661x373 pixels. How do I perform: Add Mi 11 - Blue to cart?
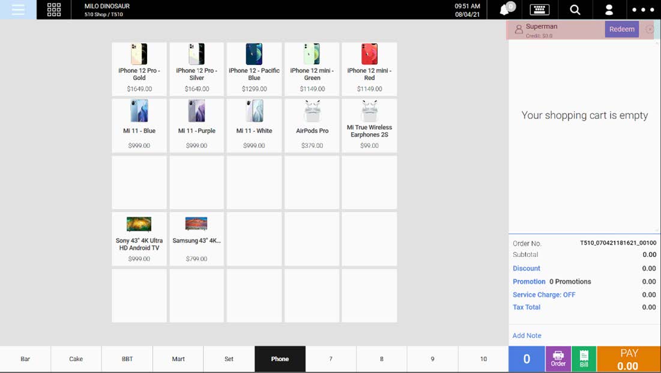coord(139,126)
